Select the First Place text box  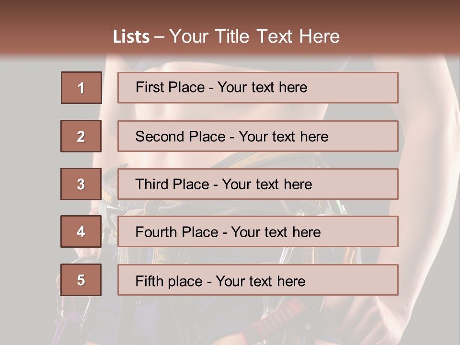pos(258,88)
